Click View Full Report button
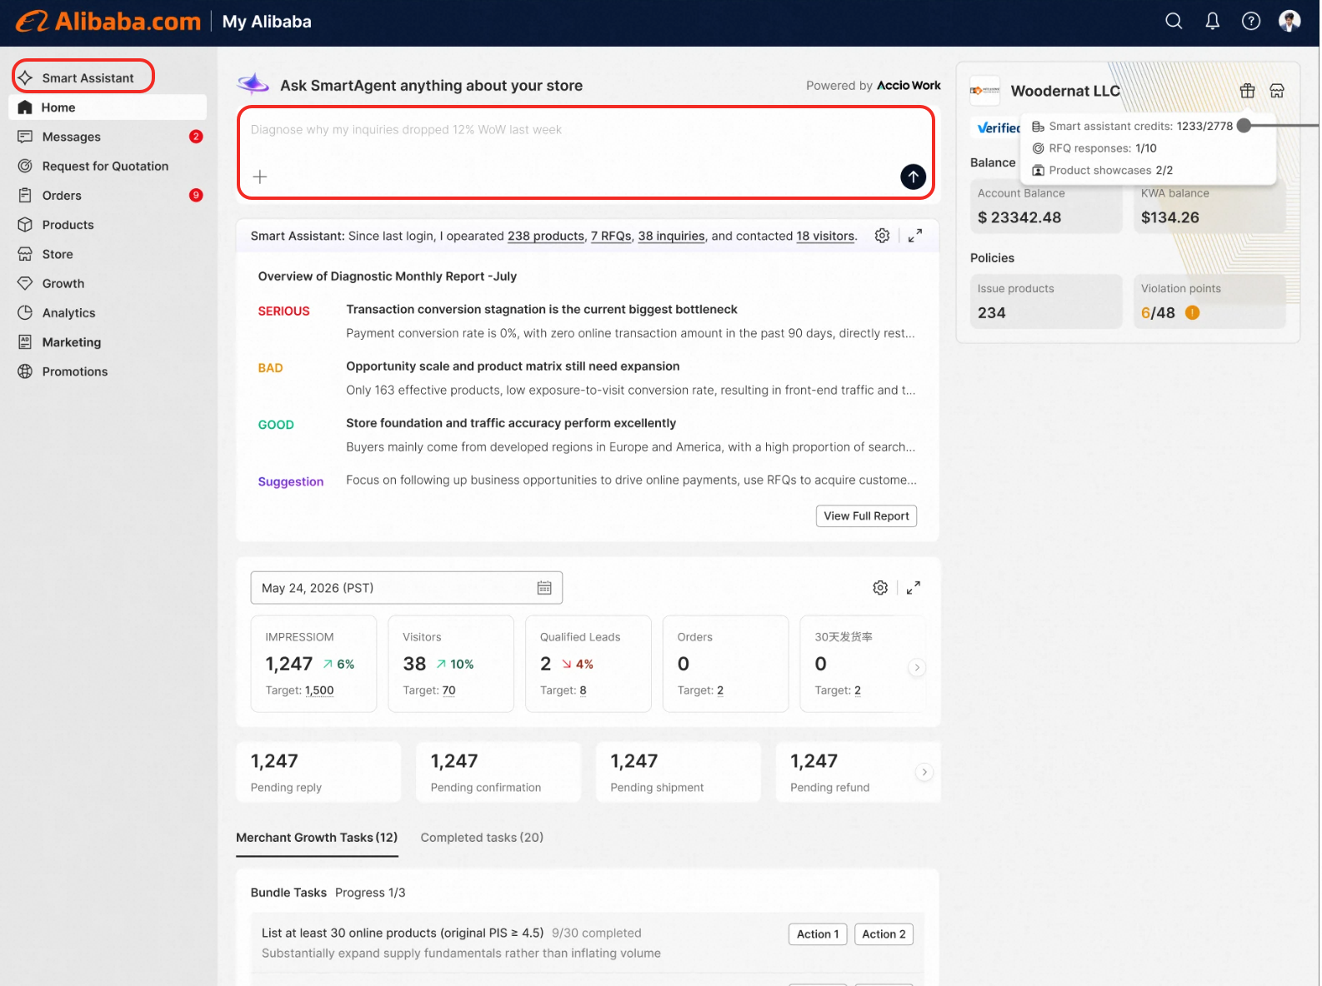Screen dimensions: 1322x986 coord(866,516)
